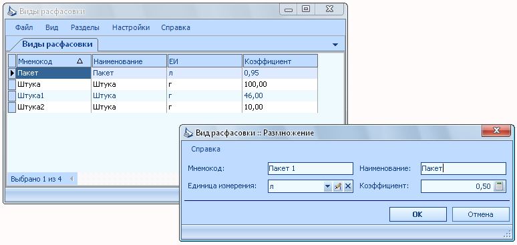Sort by ЕИ column header
Screen dimensions: 517x245
205,61
